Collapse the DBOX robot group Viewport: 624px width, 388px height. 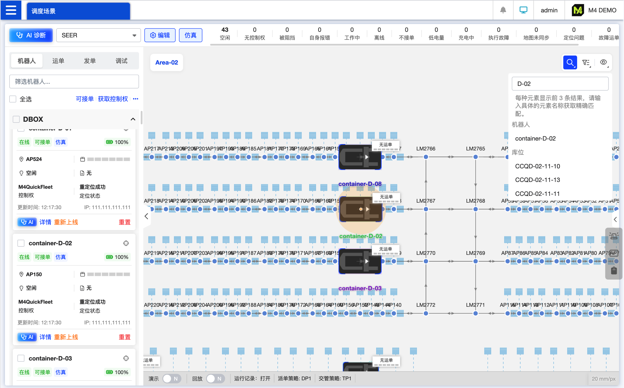click(133, 119)
